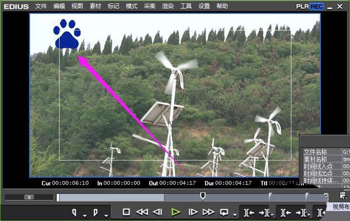The width and height of the screenshot is (350, 221).
Task: Click the blue paw logo in preview
Action: click(x=67, y=34)
